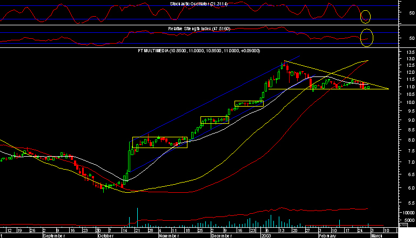Click the 20 date label in January 2003
The height and width of the screenshot is (238, 416).
coord(294,230)
